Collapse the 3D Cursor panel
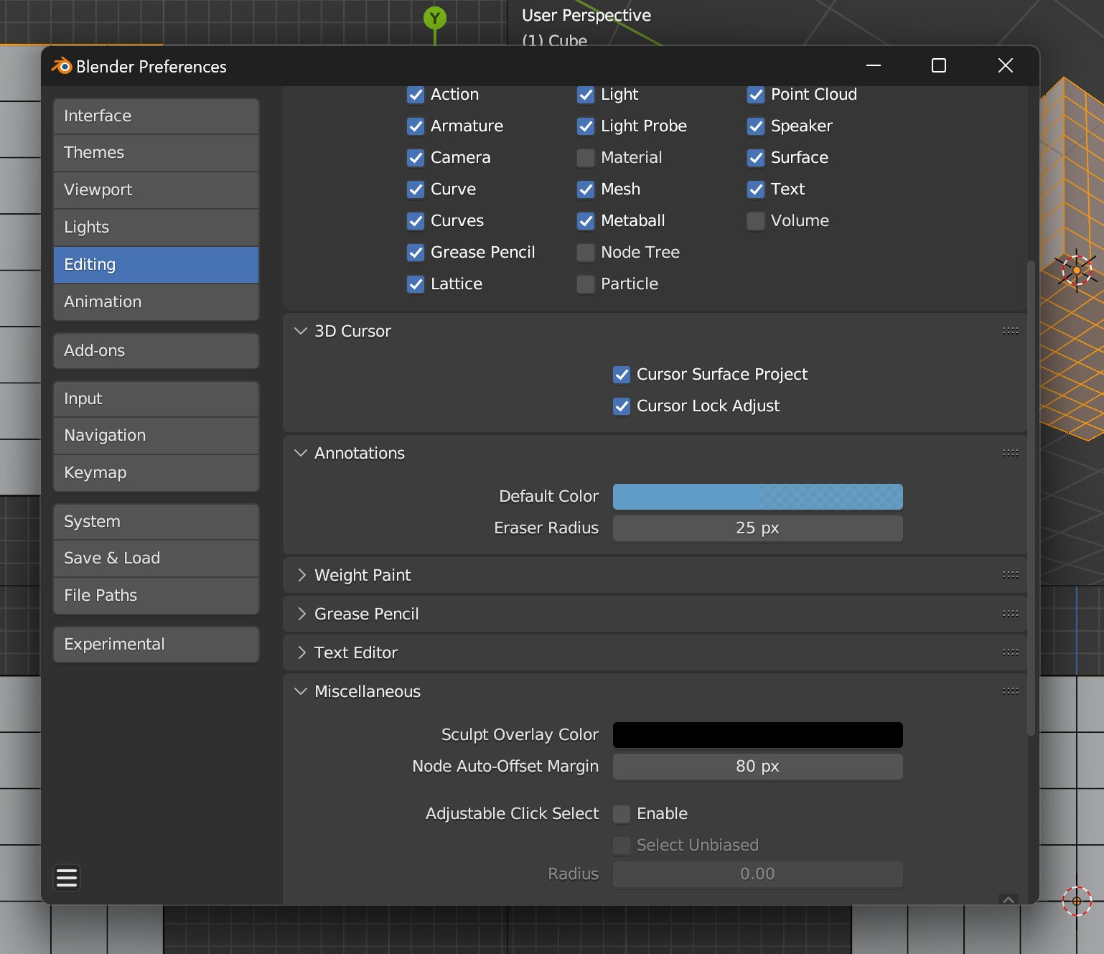This screenshot has width=1104, height=954. pyautogui.click(x=301, y=331)
